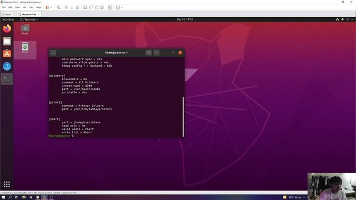
Task: Open search in the terminal header bar
Action: pyautogui.click(x=149, y=53)
